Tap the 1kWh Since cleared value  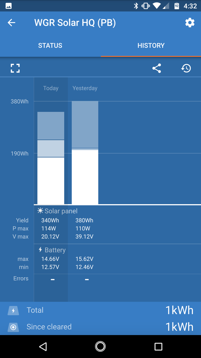click(179, 327)
